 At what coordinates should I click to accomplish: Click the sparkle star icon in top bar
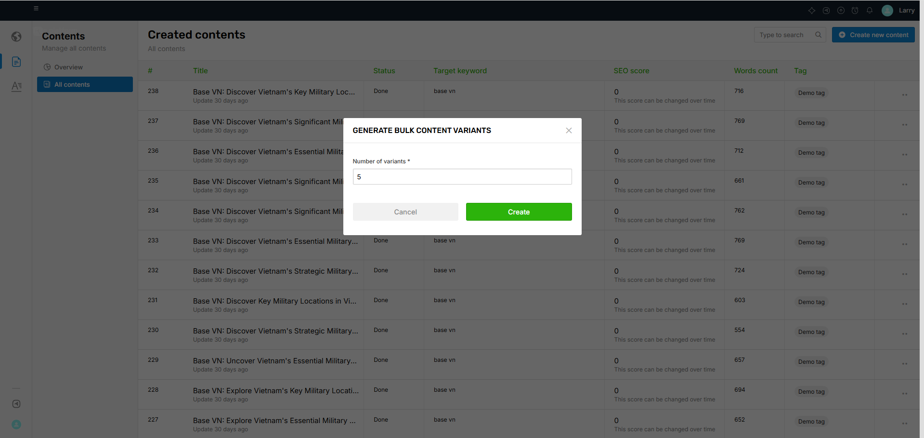tap(812, 10)
